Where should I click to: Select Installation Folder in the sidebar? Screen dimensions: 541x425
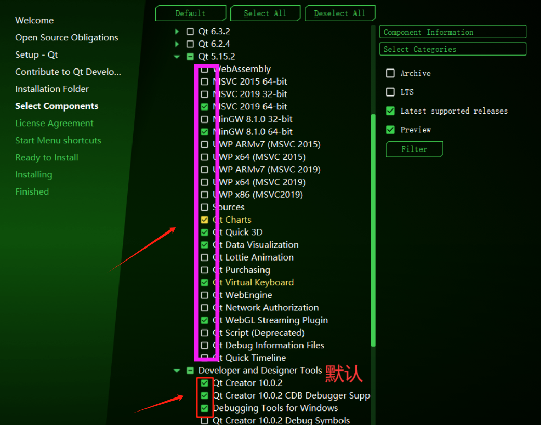52,89
